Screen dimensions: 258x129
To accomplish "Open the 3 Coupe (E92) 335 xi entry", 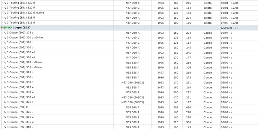I will coord(20,122).
